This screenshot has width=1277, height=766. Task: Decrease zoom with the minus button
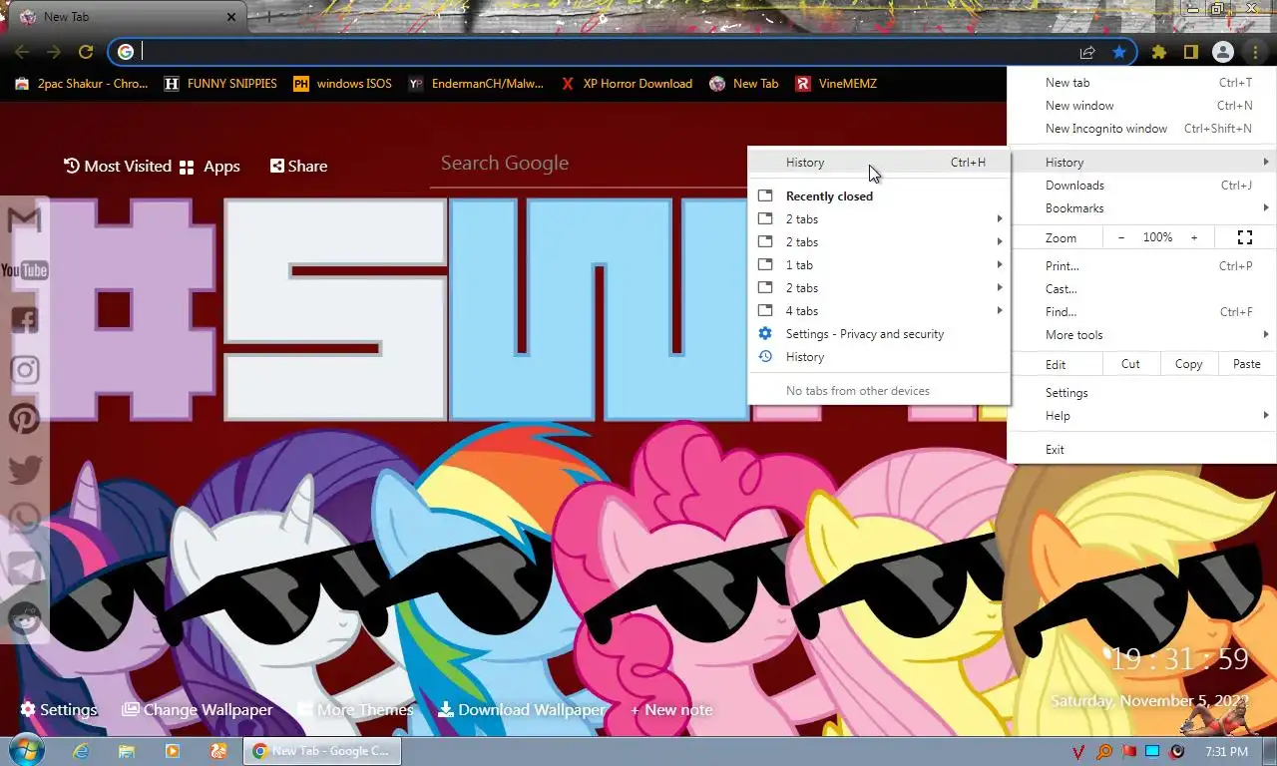click(1121, 237)
